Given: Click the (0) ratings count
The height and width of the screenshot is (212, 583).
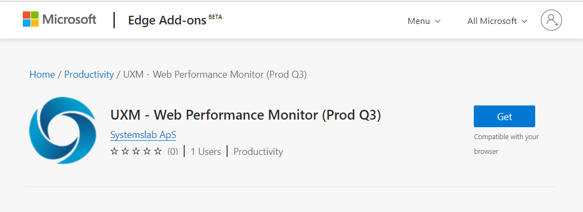Looking at the screenshot, I should pos(173,151).
